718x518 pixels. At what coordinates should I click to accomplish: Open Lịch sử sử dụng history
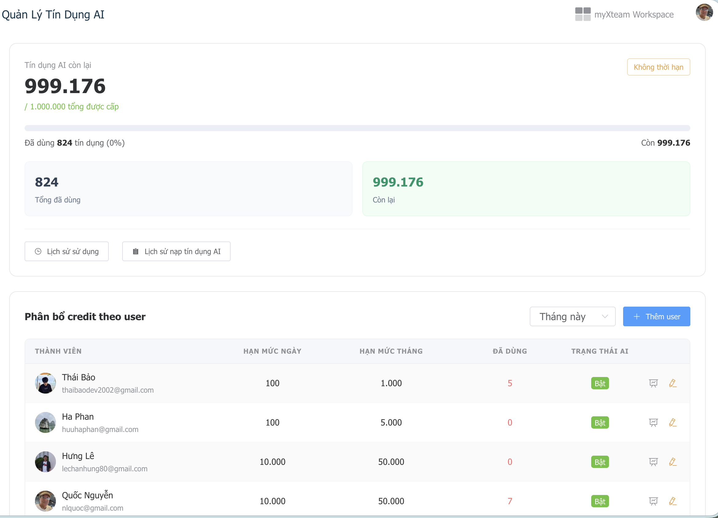66,251
